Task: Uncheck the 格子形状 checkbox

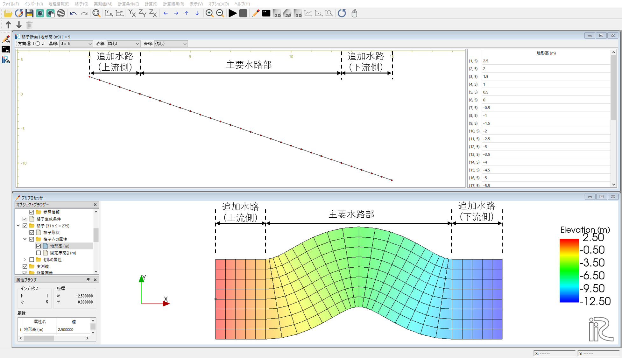Action: pos(32,232)
